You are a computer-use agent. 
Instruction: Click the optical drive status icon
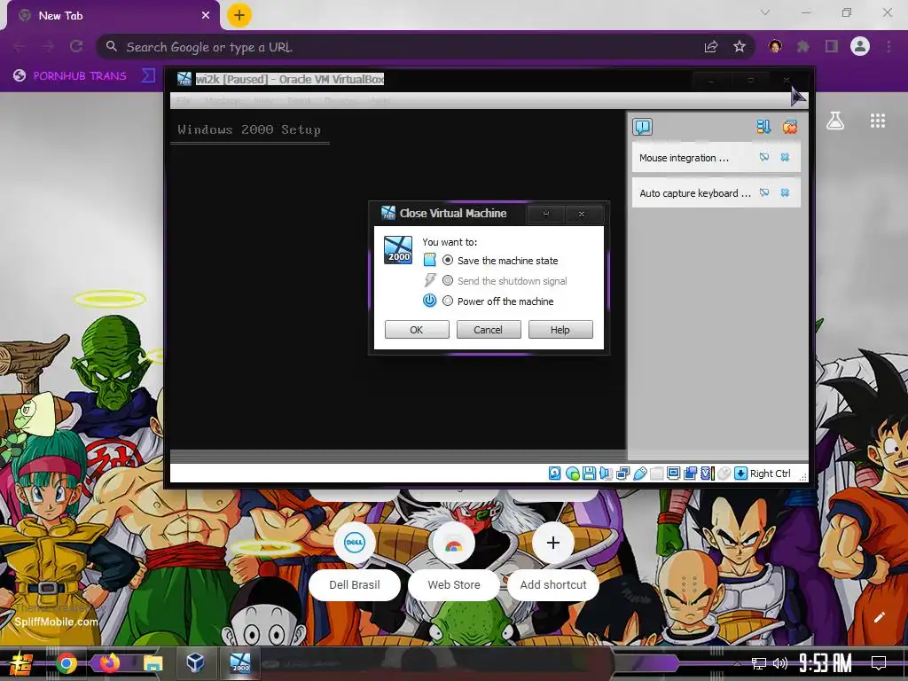(572, 474)
